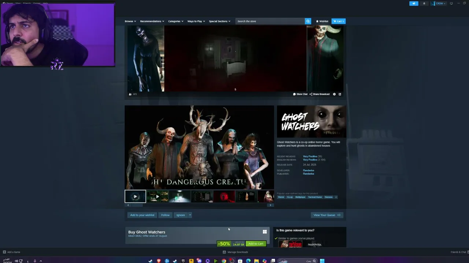Open Brave browser from the taskbar
Screen dimensions: 469x263
click(x=159, y=261)
